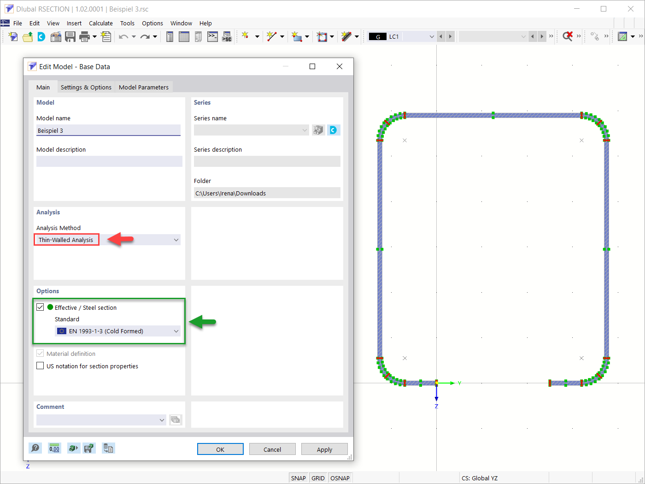
Task: Open the units and decimal places settings
Action: pyautogui.click(x=54, y=448)
